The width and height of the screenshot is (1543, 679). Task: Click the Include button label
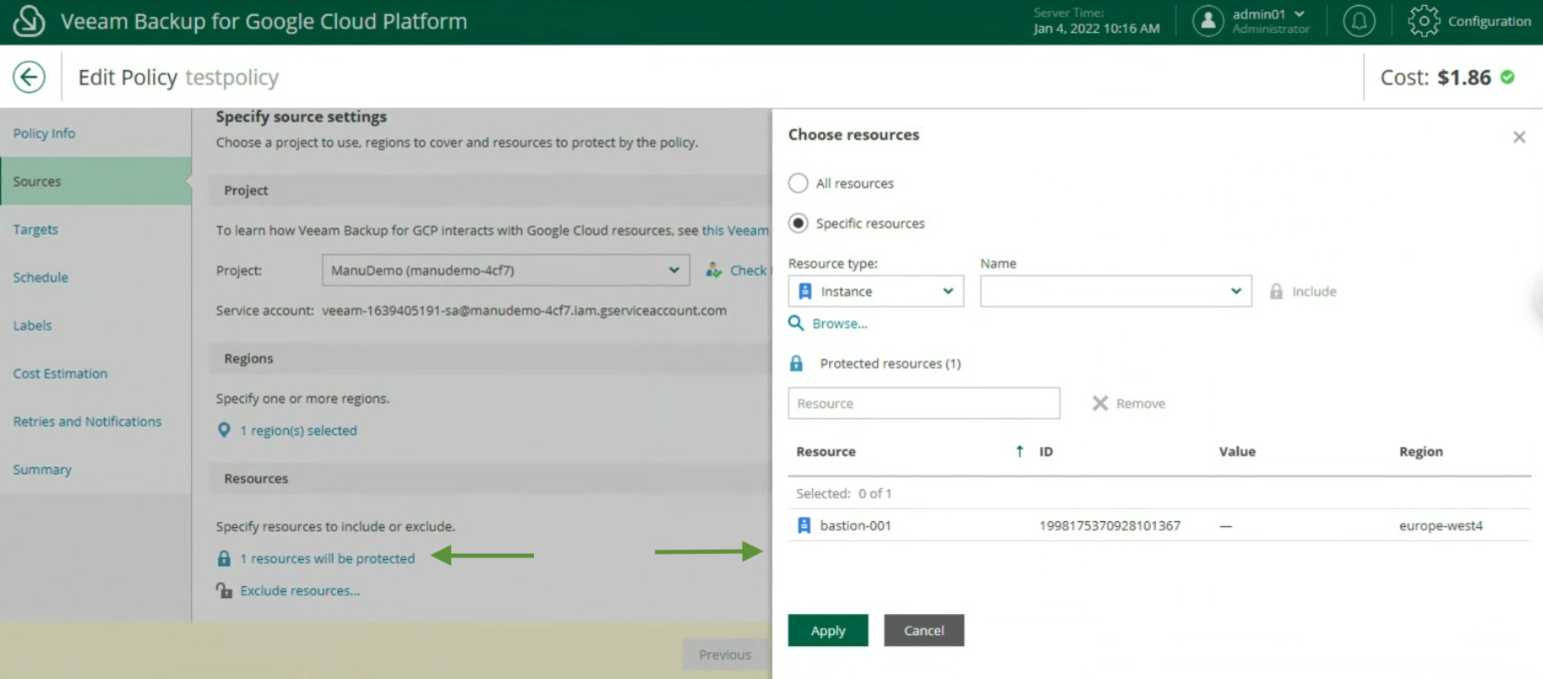(x=1314, y=291)
